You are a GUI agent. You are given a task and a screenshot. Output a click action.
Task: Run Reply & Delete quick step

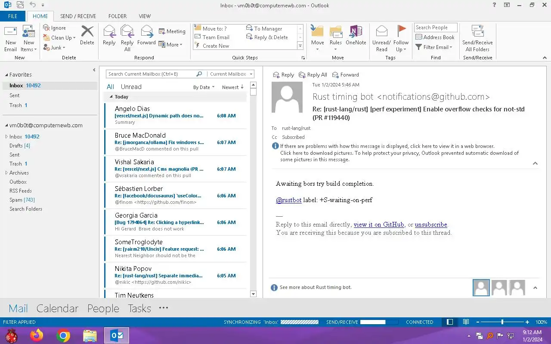pyautogui.click(x=267, y=37)
